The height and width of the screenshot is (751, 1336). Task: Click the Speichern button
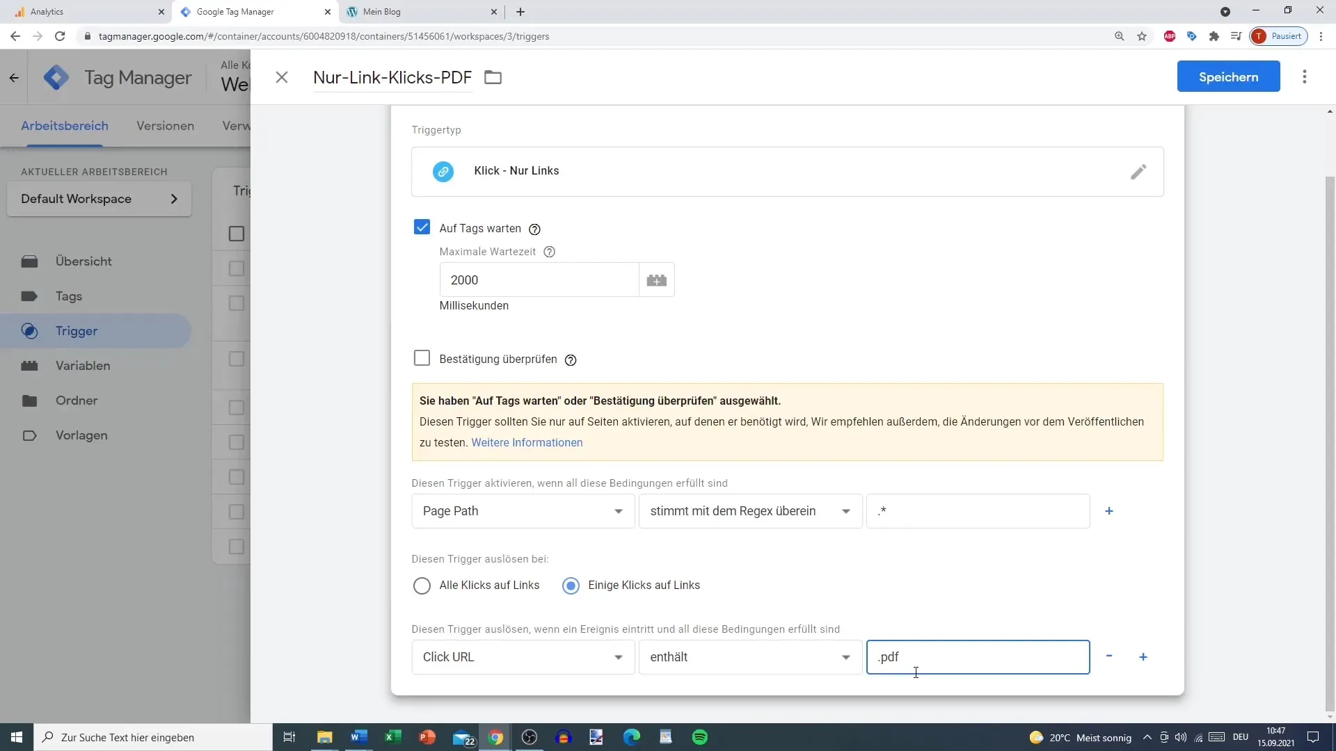tap(1229, 76)
